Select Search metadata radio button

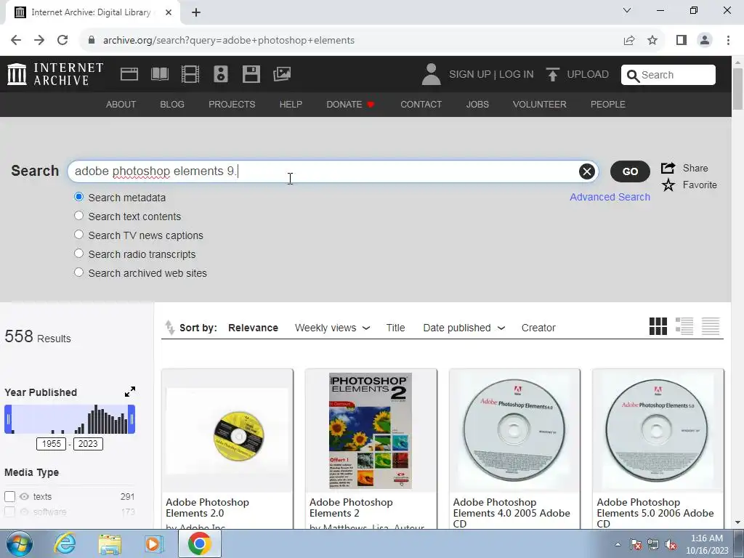78,197
